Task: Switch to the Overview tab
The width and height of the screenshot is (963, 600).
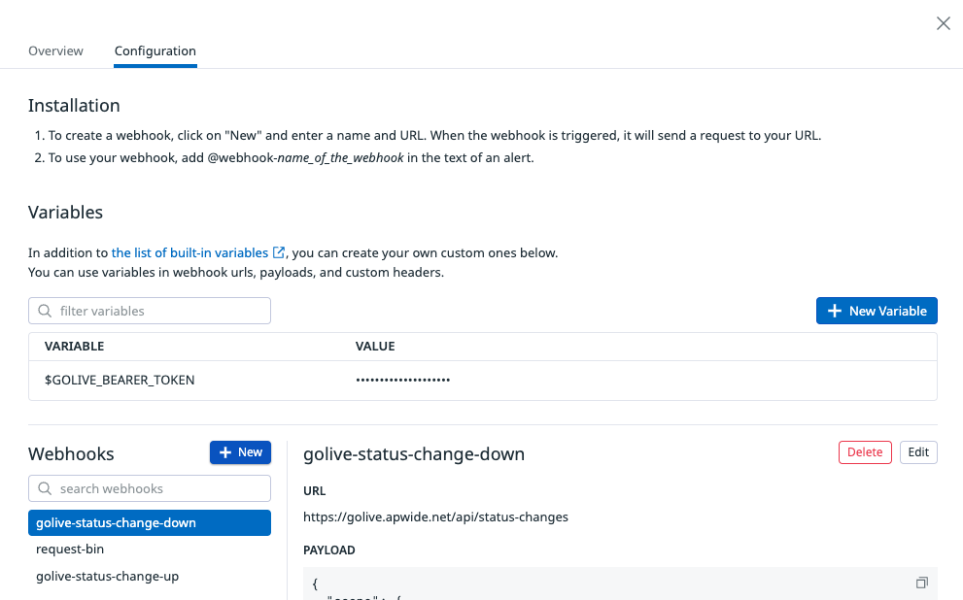Action: click(x=55, y=50)
